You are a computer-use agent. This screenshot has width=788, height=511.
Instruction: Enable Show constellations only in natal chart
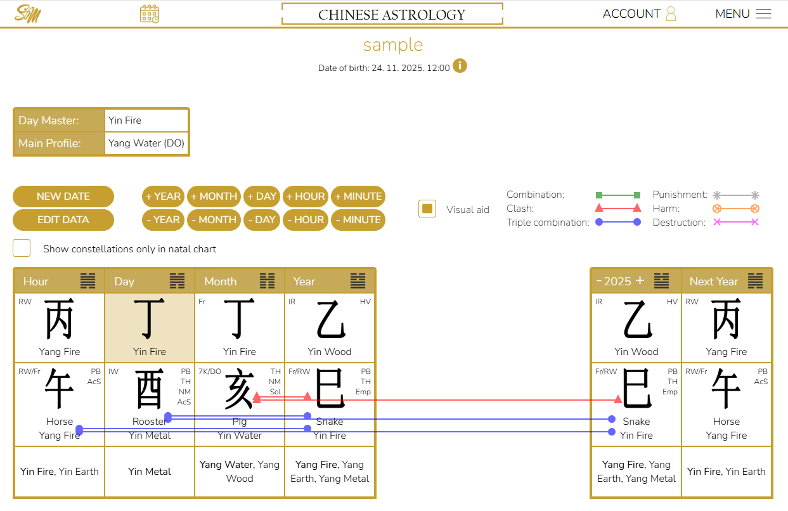click(x=22, y=248)
